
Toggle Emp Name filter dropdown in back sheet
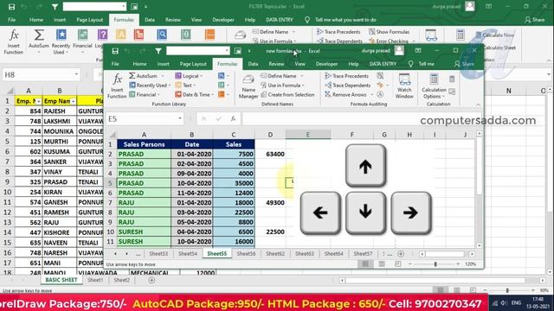[73, 102]
